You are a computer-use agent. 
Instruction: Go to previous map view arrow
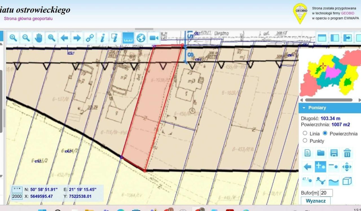[x=65, y=38]
